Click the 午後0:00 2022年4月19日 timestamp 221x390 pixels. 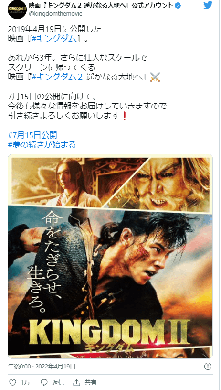click(x=42, y=367)
